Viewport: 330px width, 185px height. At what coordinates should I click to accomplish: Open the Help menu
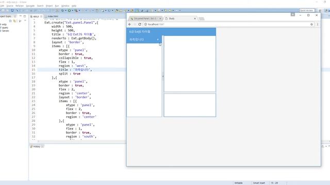tap(74, 6)
